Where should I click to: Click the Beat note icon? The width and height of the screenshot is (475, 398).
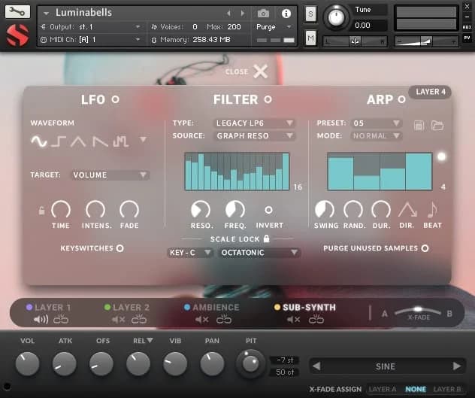pyautogui.click(x=432, y=210)
